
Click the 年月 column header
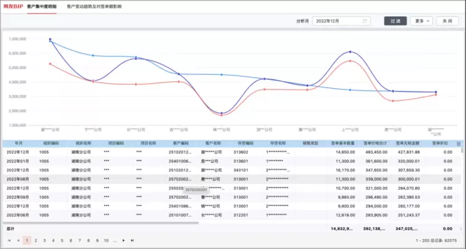pos(19,143)
